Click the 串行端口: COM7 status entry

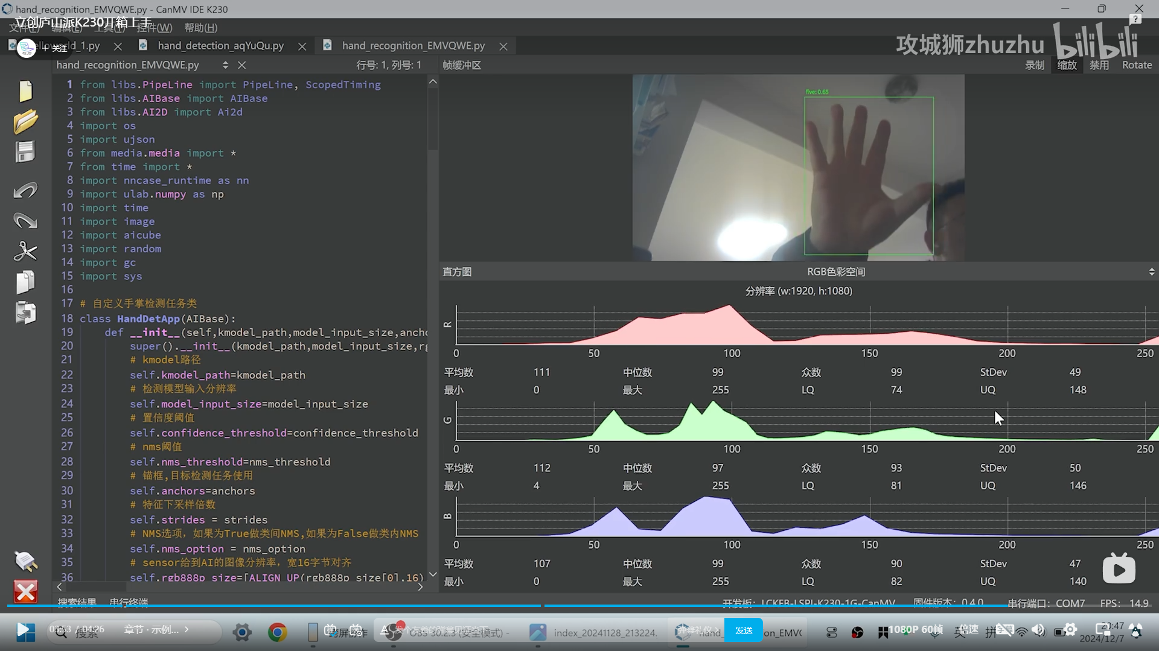1046,603
